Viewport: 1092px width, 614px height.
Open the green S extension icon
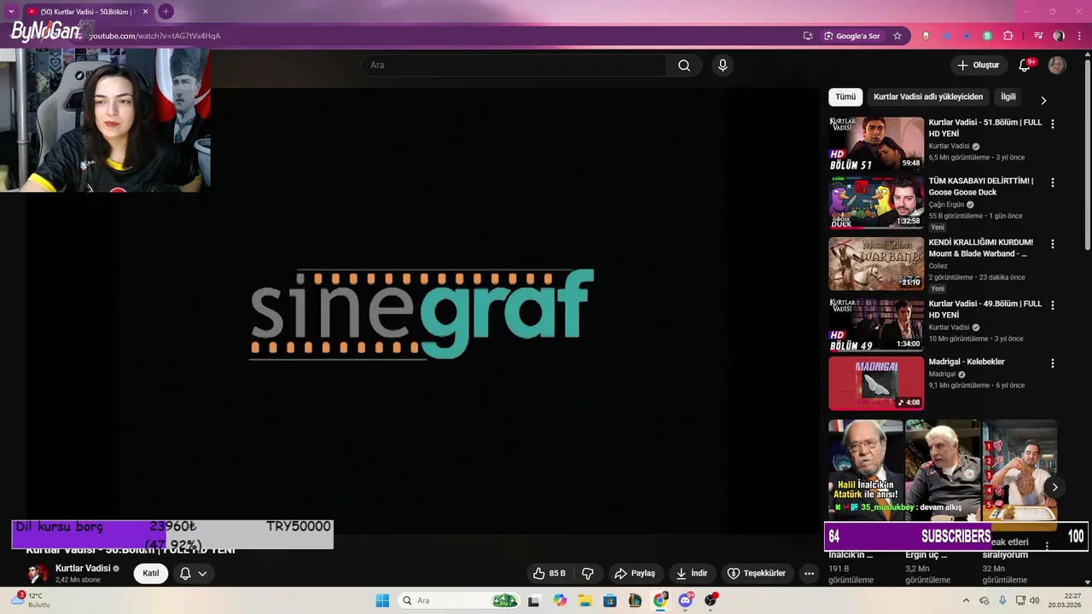(x=987, y=36)
